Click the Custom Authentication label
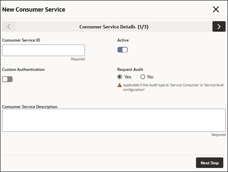This screenshot has height=172, width=228. (23, 69)
